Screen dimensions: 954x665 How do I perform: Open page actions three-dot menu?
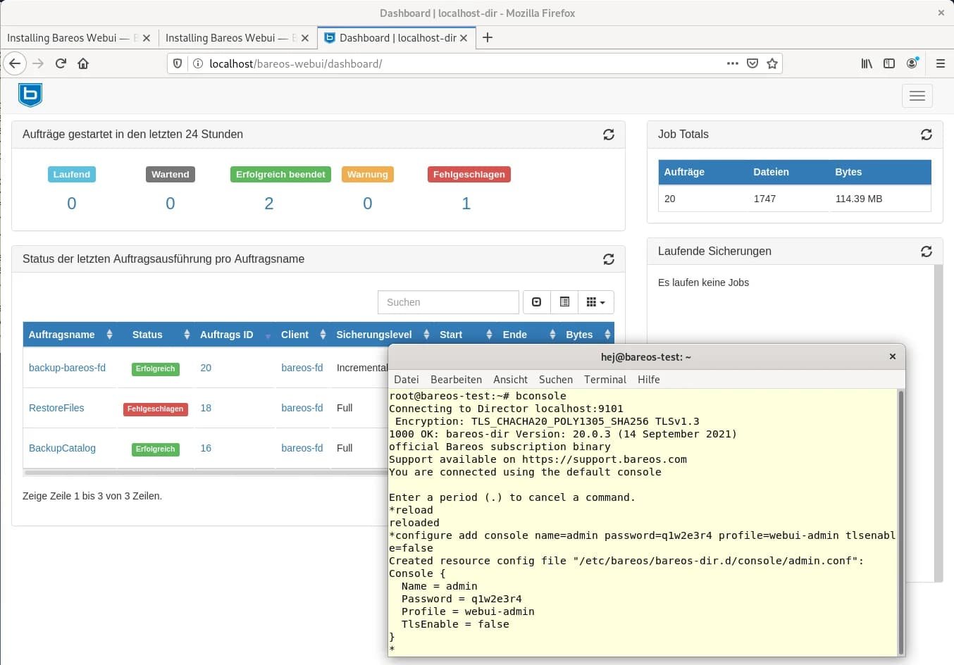(733, 63)
